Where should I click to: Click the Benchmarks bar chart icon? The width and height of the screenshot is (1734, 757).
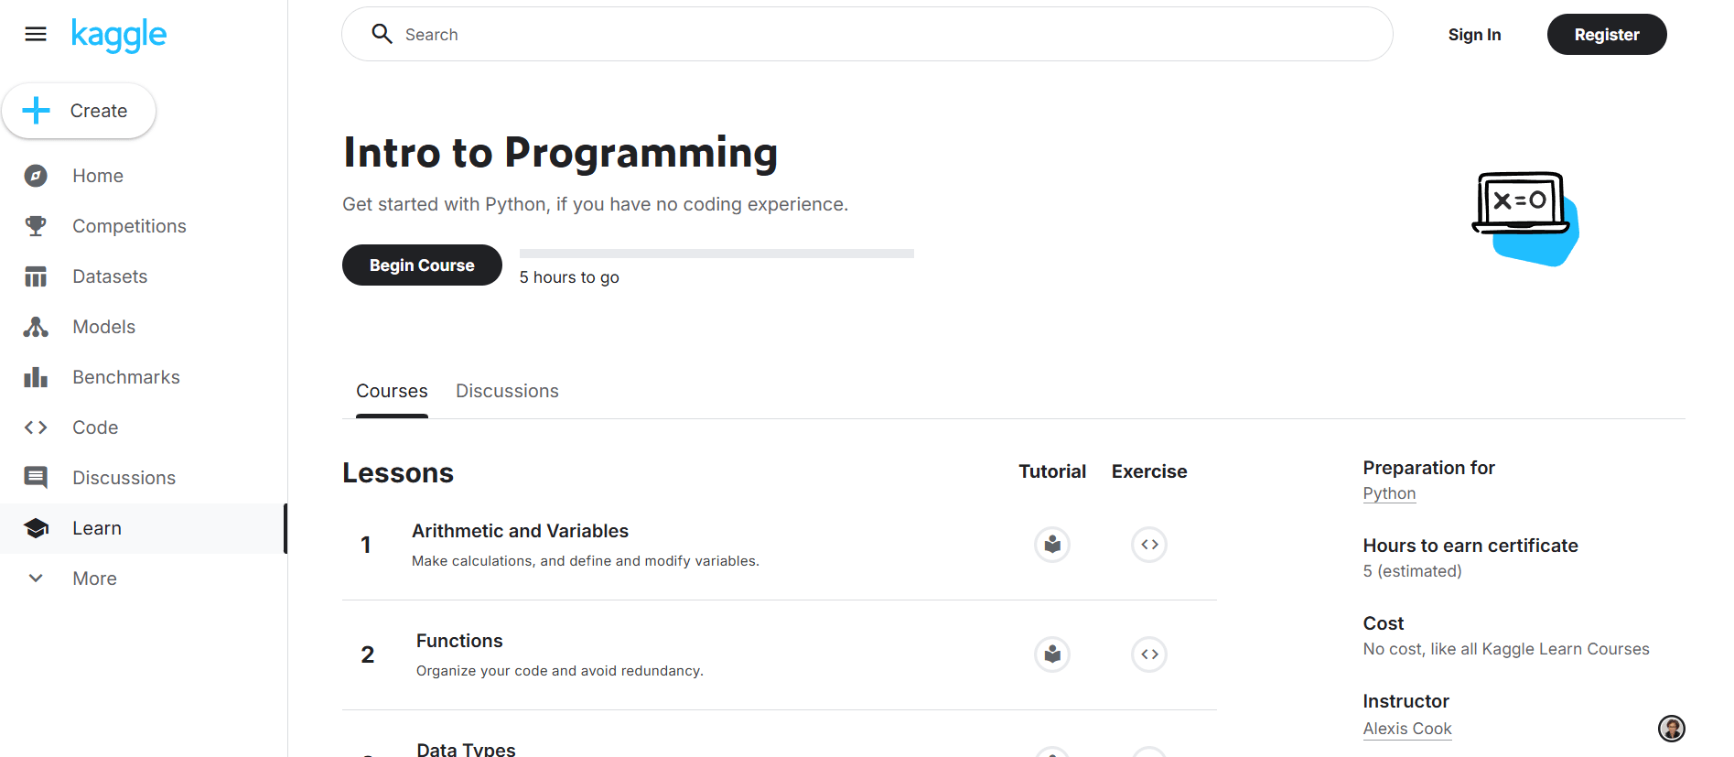click(36, 377)
